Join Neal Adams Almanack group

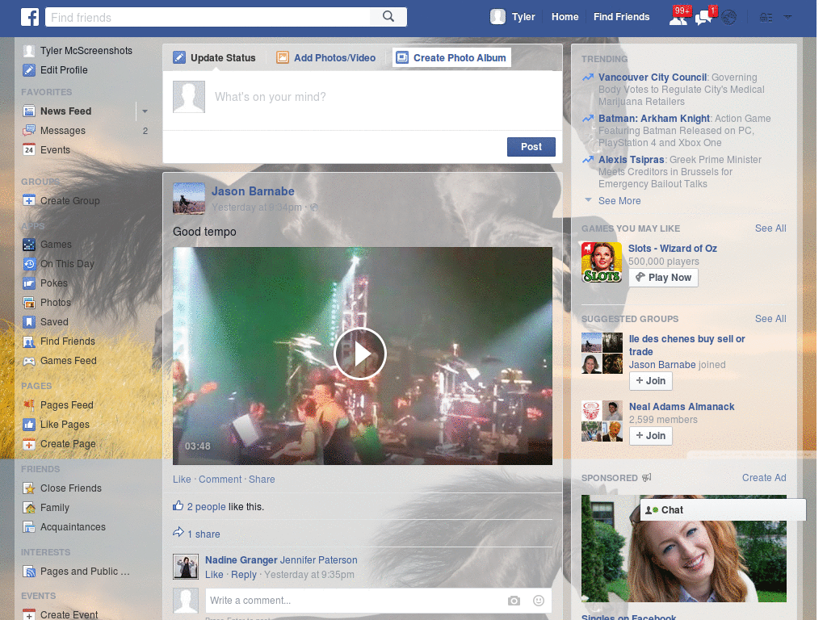click(x=651, y=436)
